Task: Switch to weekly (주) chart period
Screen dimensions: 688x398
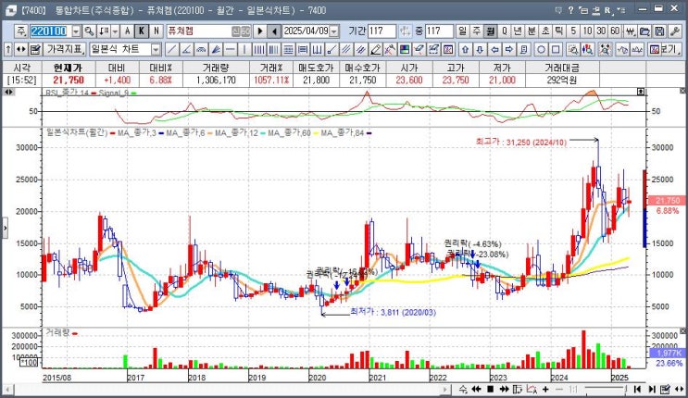Action: click(x=477, y=31)
